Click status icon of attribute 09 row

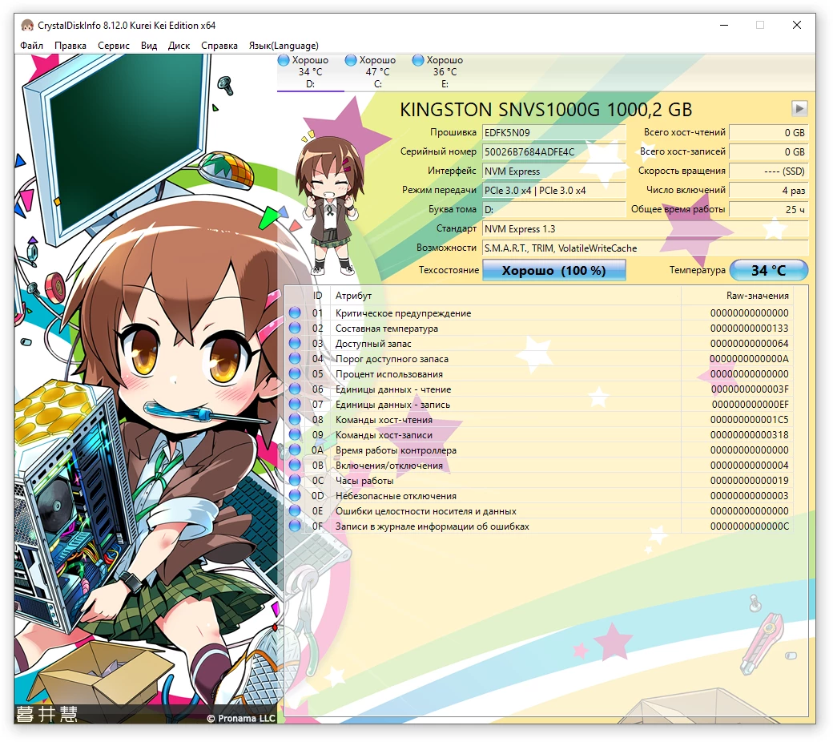pos(295,435)
